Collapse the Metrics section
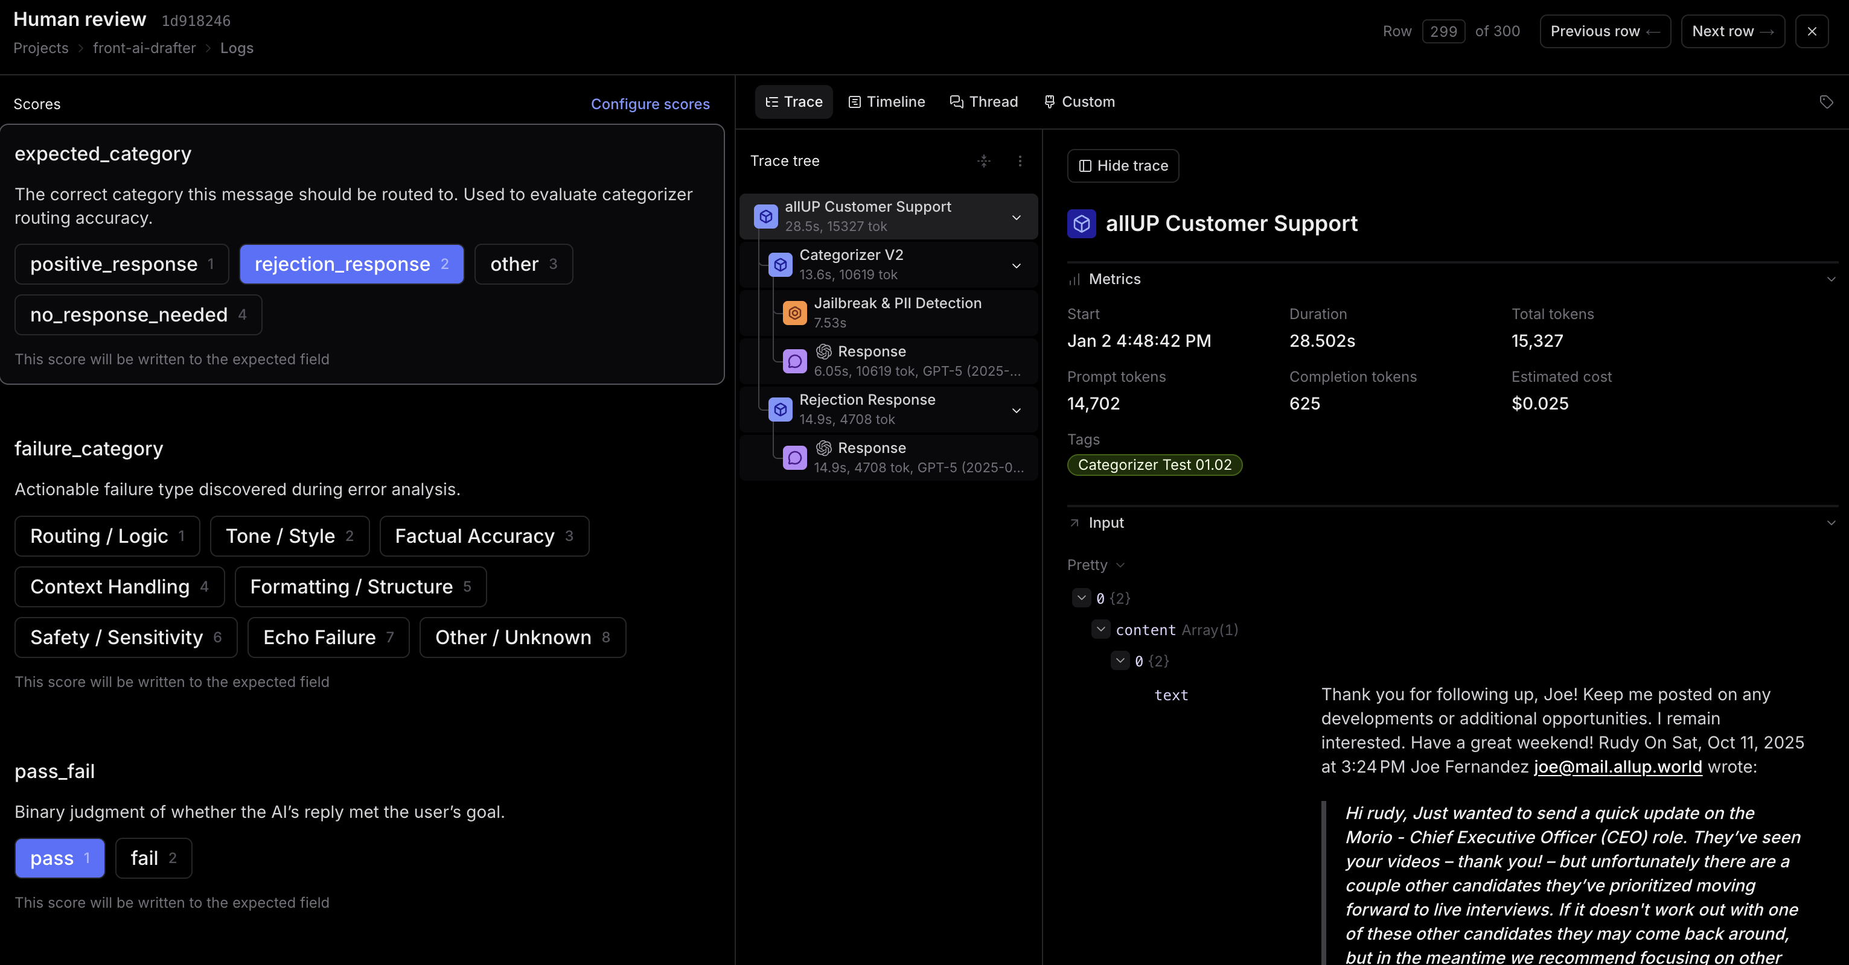Image resolution: width=1849 pixels, height=965 pixels. (x=1831, y=279)
